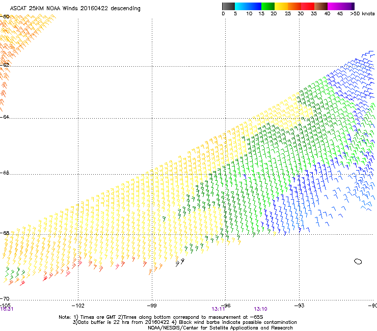This screenshot has height=331, width=377.
Task: Click the small black island outline
Action: point(358,262)
